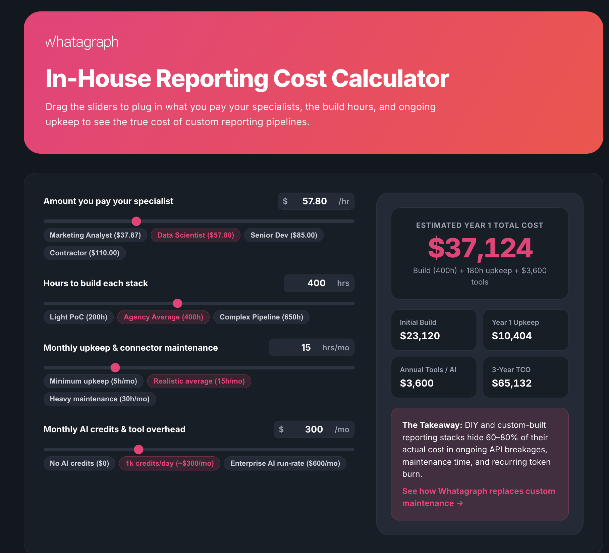Viewport: 609px width, 553px height.
Task: Click the In-House Reporting Cost Calculator heading
Action: (x=247, y=79)
